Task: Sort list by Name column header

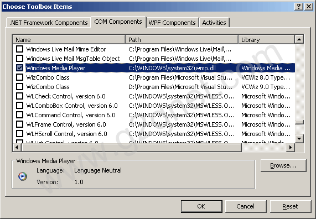Action: (69, 40)
